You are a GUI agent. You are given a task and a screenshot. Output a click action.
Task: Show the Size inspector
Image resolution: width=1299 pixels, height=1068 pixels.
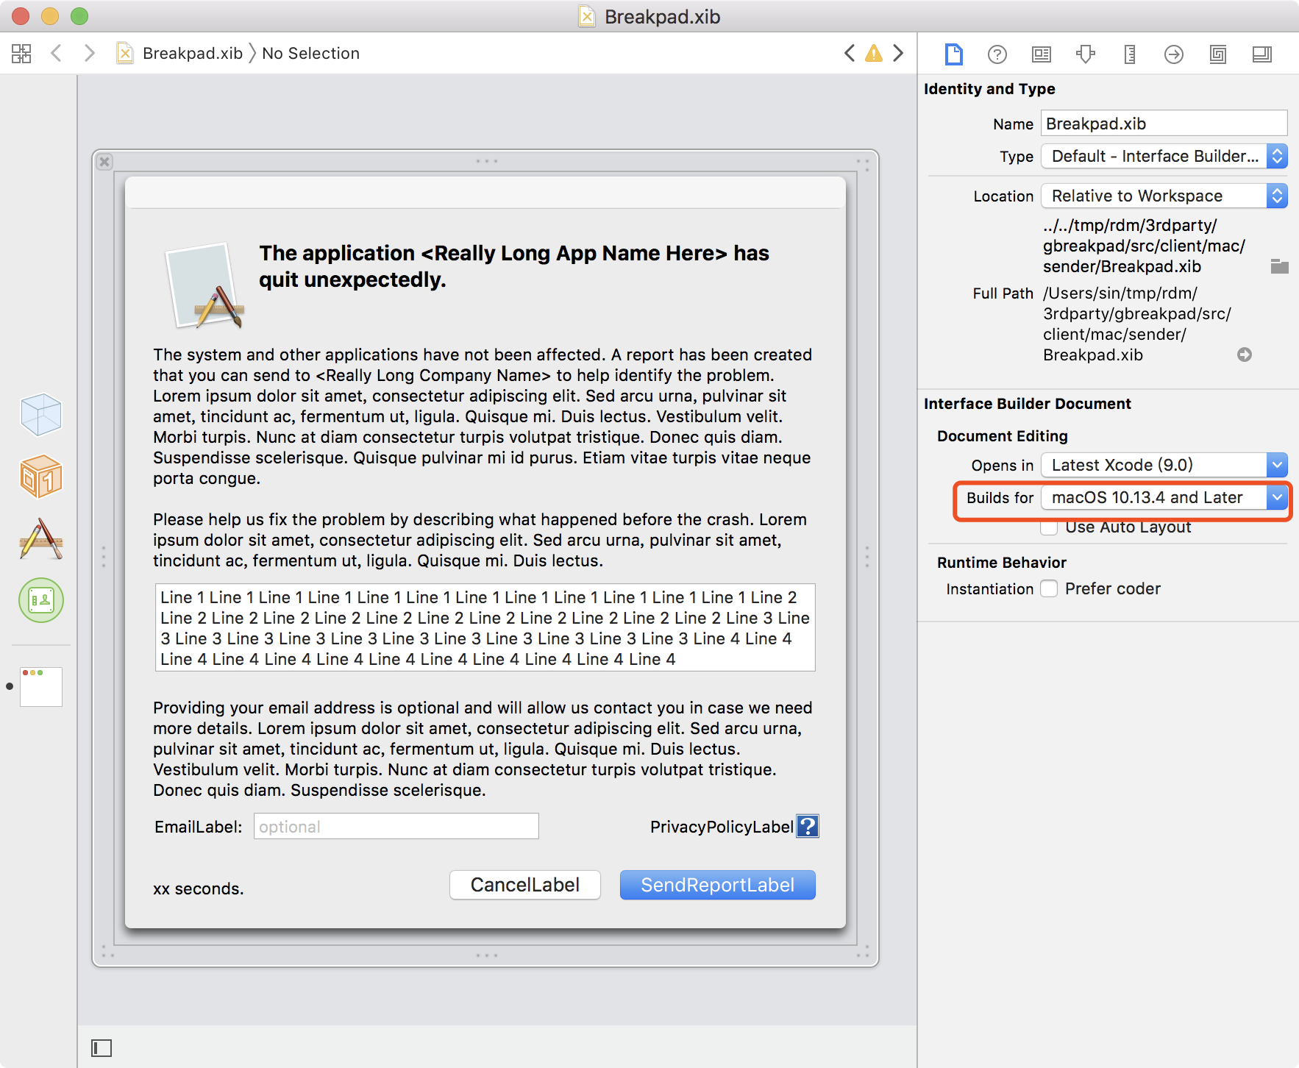[1130, 54]
